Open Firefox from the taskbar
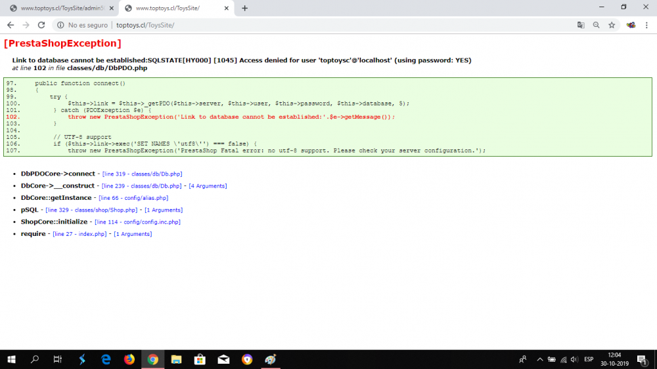657x369 pixels. coord(129,359)
